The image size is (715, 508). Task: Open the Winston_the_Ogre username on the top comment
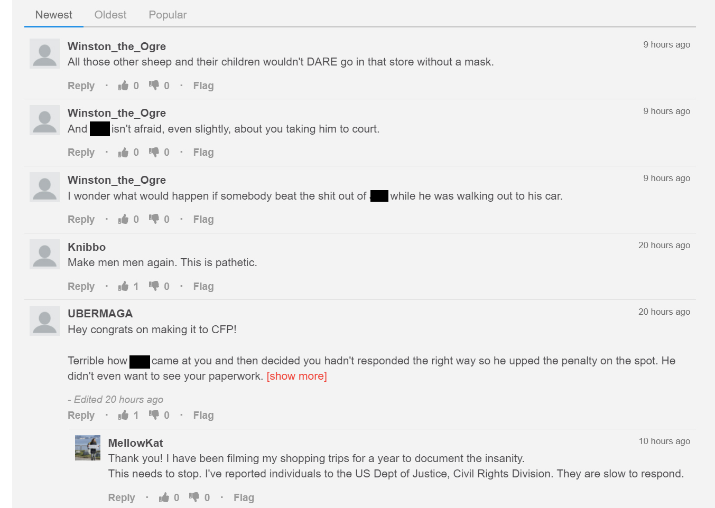[x=117, y=46]
